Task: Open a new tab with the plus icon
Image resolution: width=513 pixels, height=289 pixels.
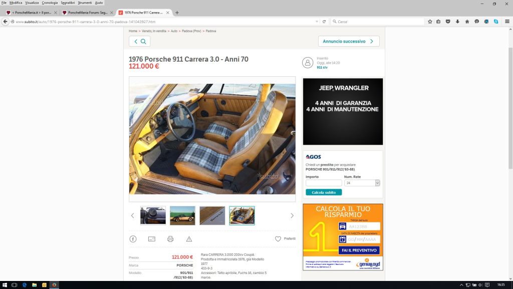Action: click(177, 13)
